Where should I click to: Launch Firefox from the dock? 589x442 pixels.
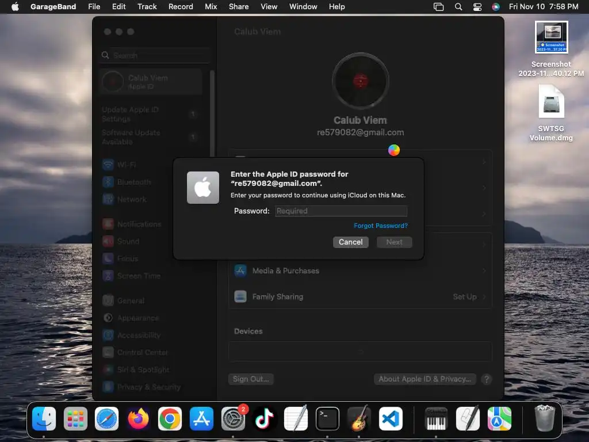point(138,418)
